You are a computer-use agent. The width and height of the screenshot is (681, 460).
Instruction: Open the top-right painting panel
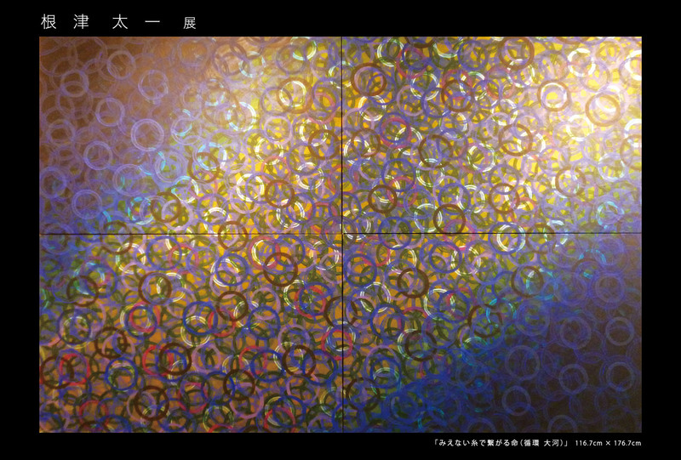tap(492, 135)
